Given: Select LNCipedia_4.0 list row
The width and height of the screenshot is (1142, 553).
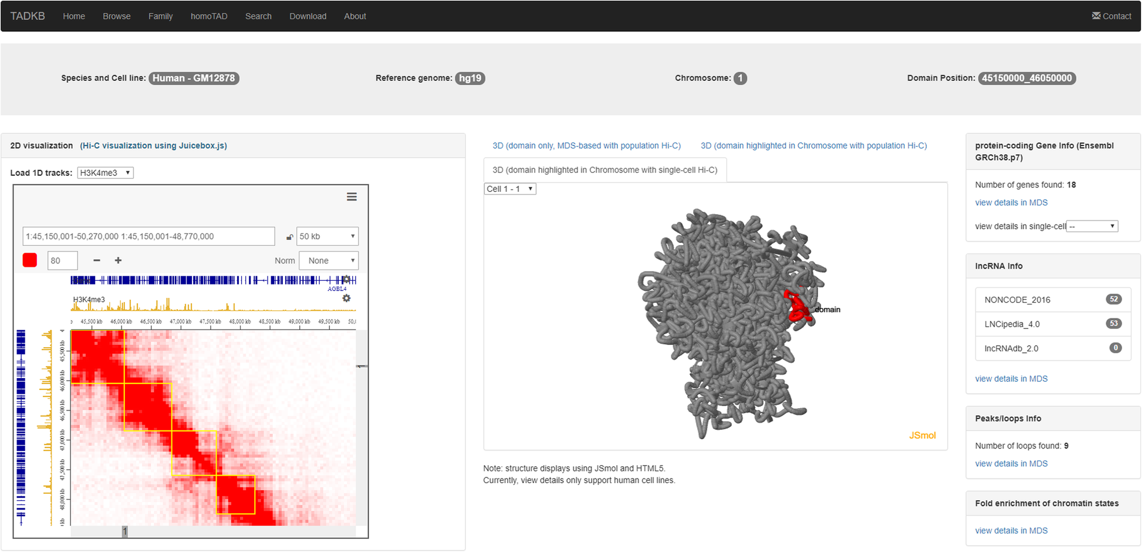Looking at the screenshot, I should pyautogui.click(x=1053, y=324).
